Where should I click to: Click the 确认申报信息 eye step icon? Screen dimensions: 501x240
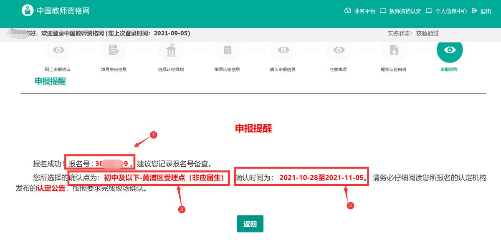pyautogui.click(x=283, y=50)
